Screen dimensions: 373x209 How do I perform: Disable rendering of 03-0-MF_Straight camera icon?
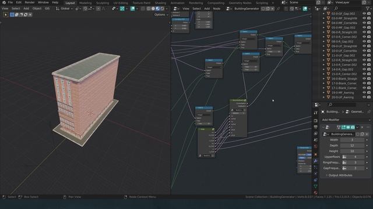(369, 18)
